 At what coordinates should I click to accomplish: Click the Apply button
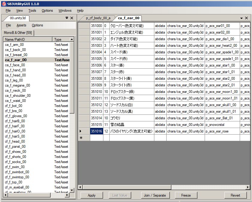click(92, 195)
